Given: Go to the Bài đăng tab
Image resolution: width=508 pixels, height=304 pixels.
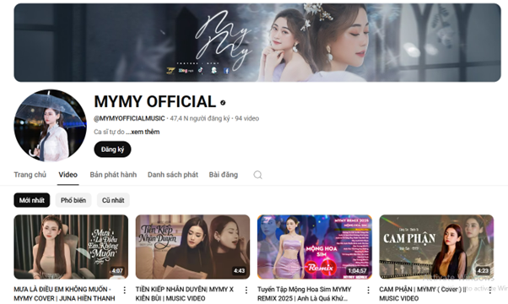Looking at the screenshot, I should click(x=224, y=175).
